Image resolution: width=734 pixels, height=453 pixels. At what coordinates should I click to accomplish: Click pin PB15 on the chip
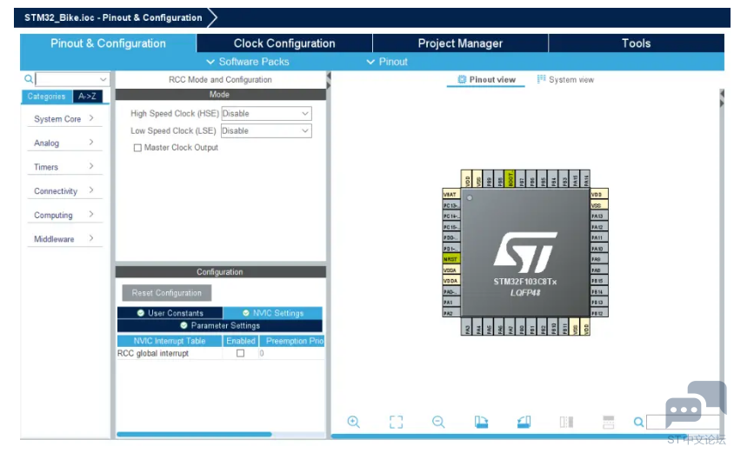tap(598, 280)
